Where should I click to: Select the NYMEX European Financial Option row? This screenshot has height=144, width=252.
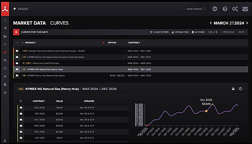pyautogui.click(x=131, y=57)
